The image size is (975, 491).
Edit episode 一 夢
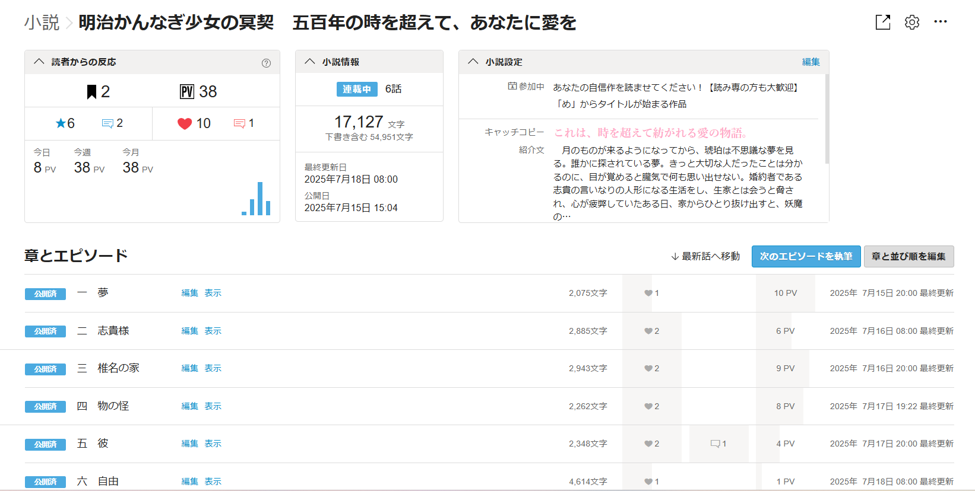point(190,293)
